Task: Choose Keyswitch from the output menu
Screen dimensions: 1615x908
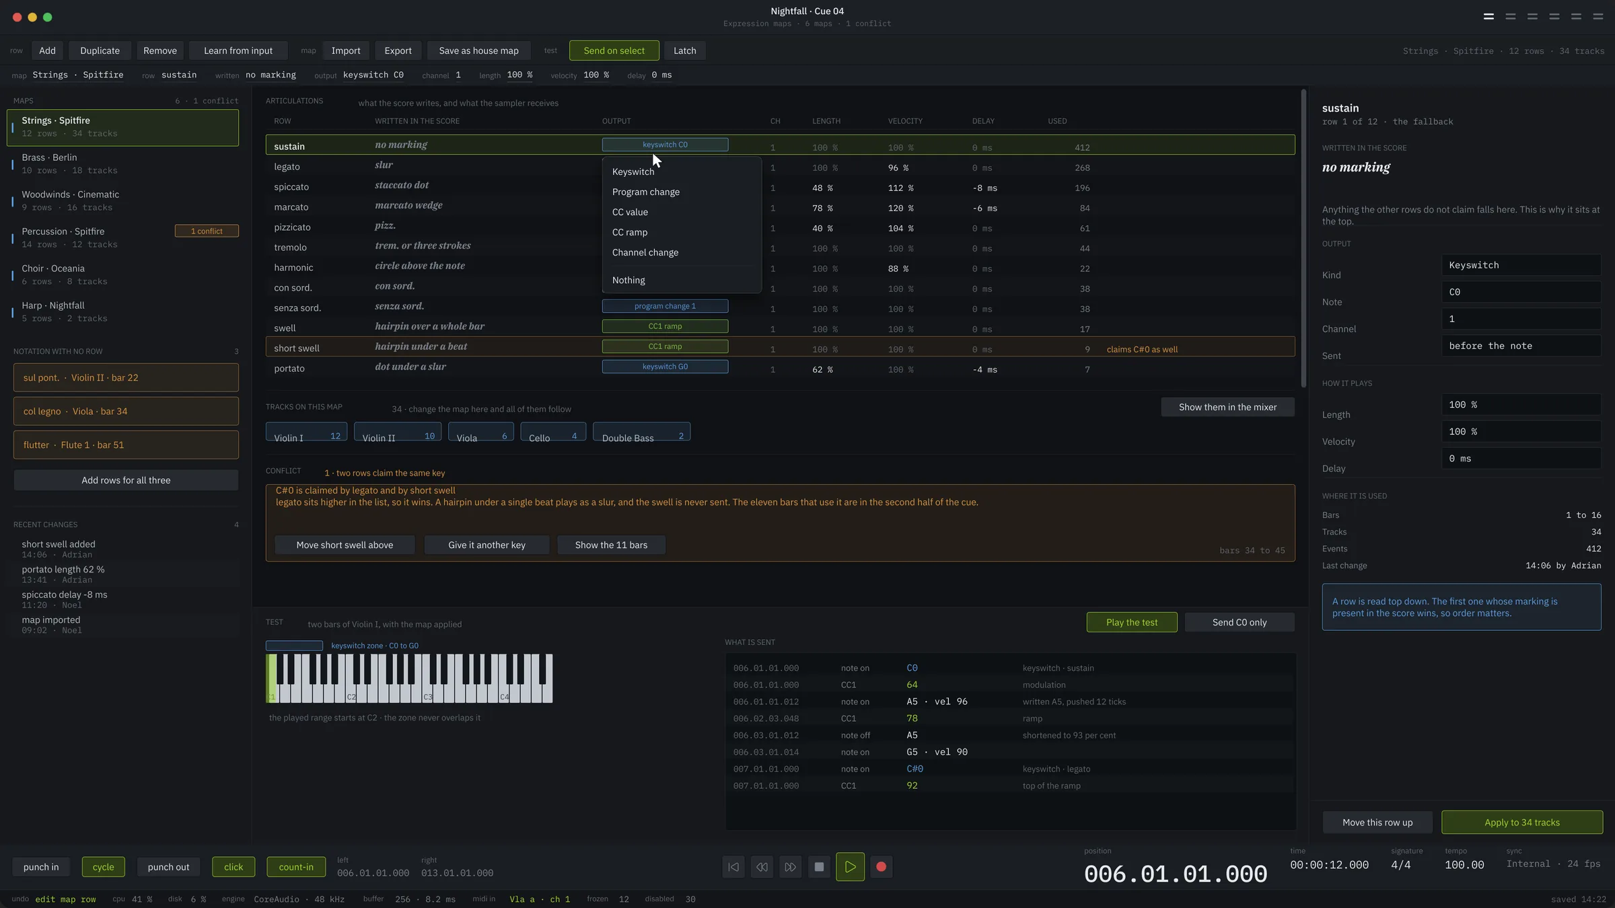Action: (682, 172)
